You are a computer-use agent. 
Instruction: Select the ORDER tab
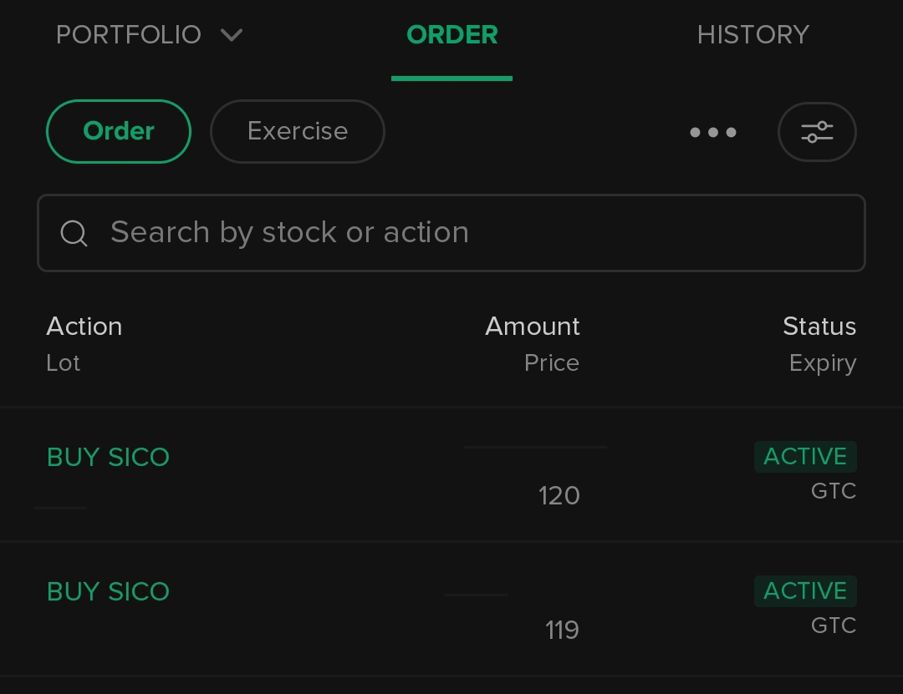point(451,35)
